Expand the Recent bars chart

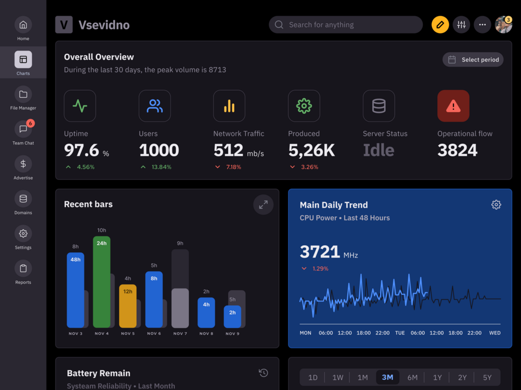(263, 205)
